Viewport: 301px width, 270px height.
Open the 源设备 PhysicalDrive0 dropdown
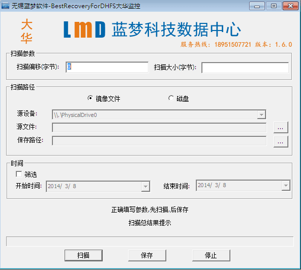point(261,115)
